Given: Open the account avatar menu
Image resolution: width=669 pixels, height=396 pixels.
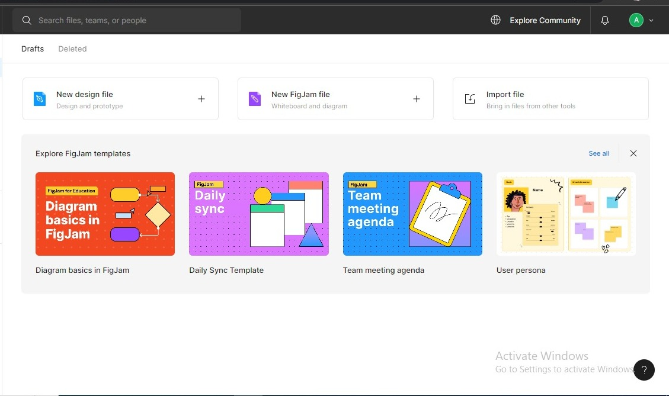Looking at the screenshot, I should coord(635,20).
